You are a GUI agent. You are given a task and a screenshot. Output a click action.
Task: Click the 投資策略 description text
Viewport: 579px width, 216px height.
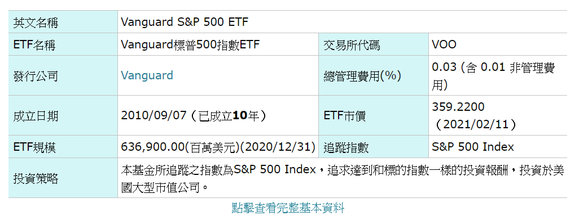tap(343, 178)
